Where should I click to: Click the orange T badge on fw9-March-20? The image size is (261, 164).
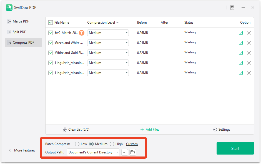pyautogui.click(x=82, y=33)
